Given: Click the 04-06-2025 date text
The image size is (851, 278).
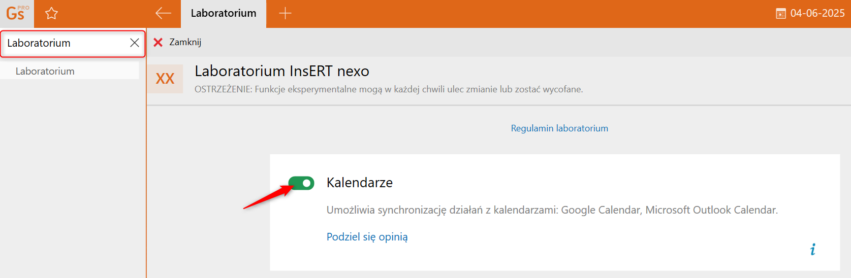Looking at the screenshot, I should coord(817,13).
